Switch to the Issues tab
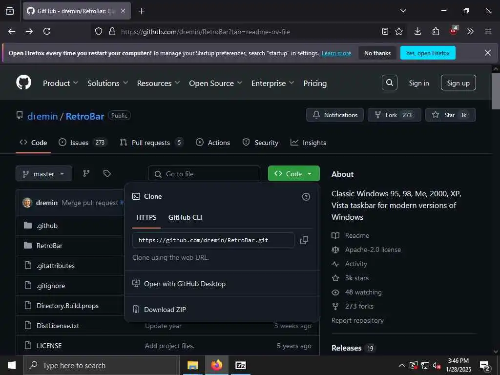 [x=83, y=143]
